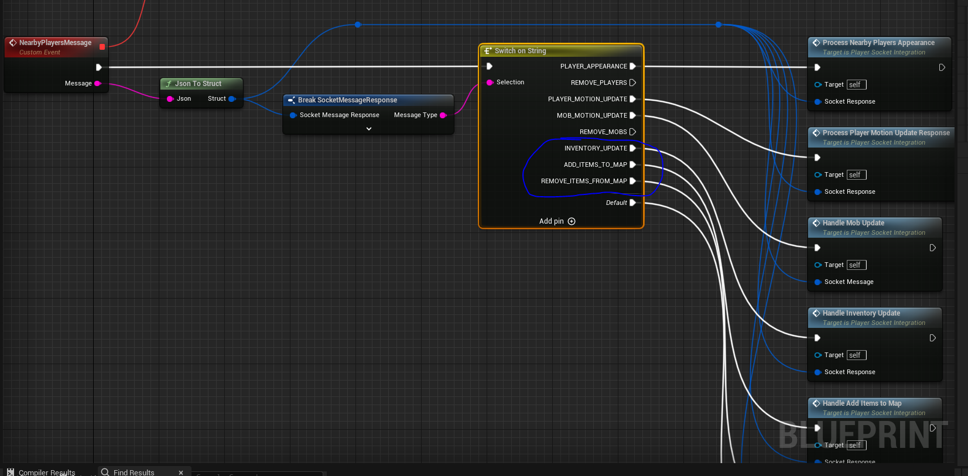
Task: Click Socket Message pin on Handle Mob Update
Action: [x=818, y=282]
